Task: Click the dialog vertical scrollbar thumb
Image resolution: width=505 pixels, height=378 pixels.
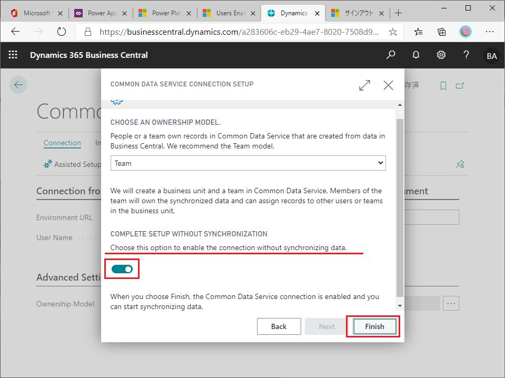Action: (400, 207)
